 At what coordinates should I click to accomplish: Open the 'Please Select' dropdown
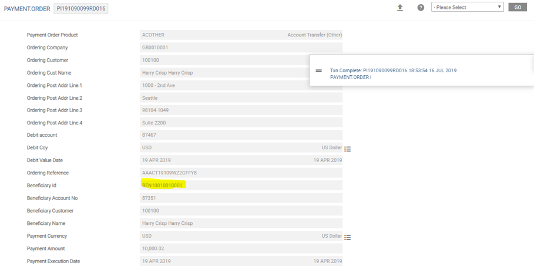467,8
